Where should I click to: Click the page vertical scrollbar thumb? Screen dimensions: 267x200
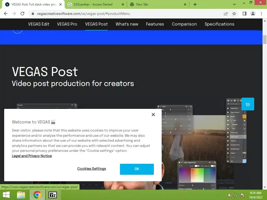pyautogui.click(x=265, y=40)
